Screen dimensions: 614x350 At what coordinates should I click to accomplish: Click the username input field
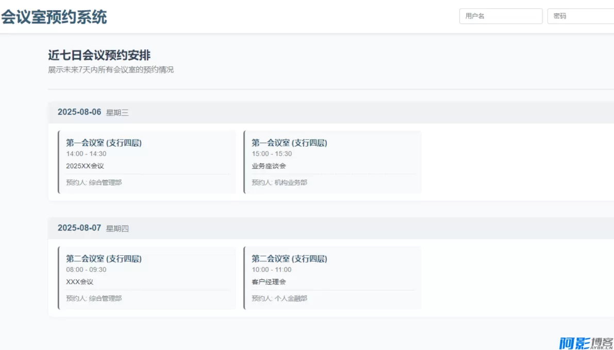pos(501,16)
